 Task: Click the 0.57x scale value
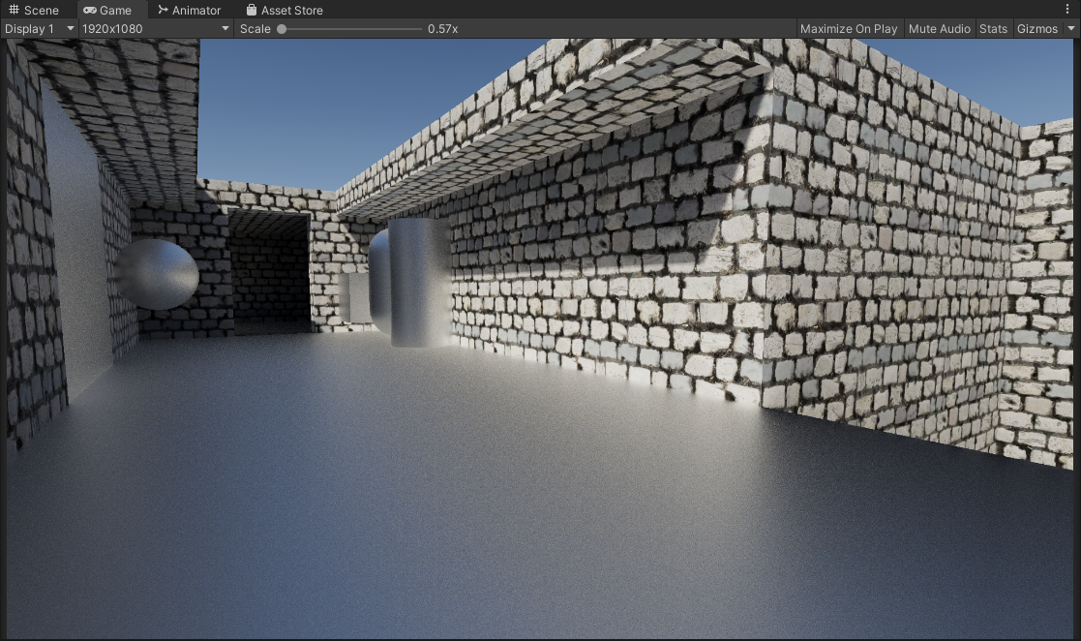pos(442,29)
